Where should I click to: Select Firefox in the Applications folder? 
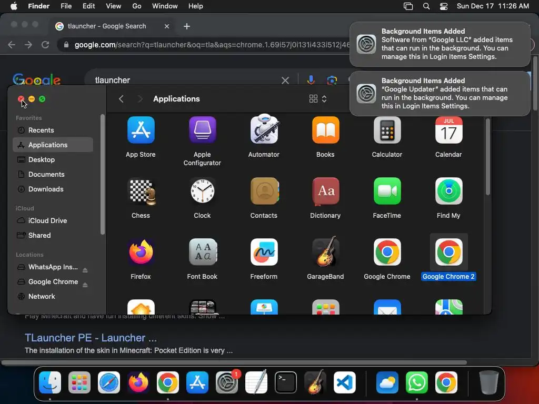click(x=141, y=252)
